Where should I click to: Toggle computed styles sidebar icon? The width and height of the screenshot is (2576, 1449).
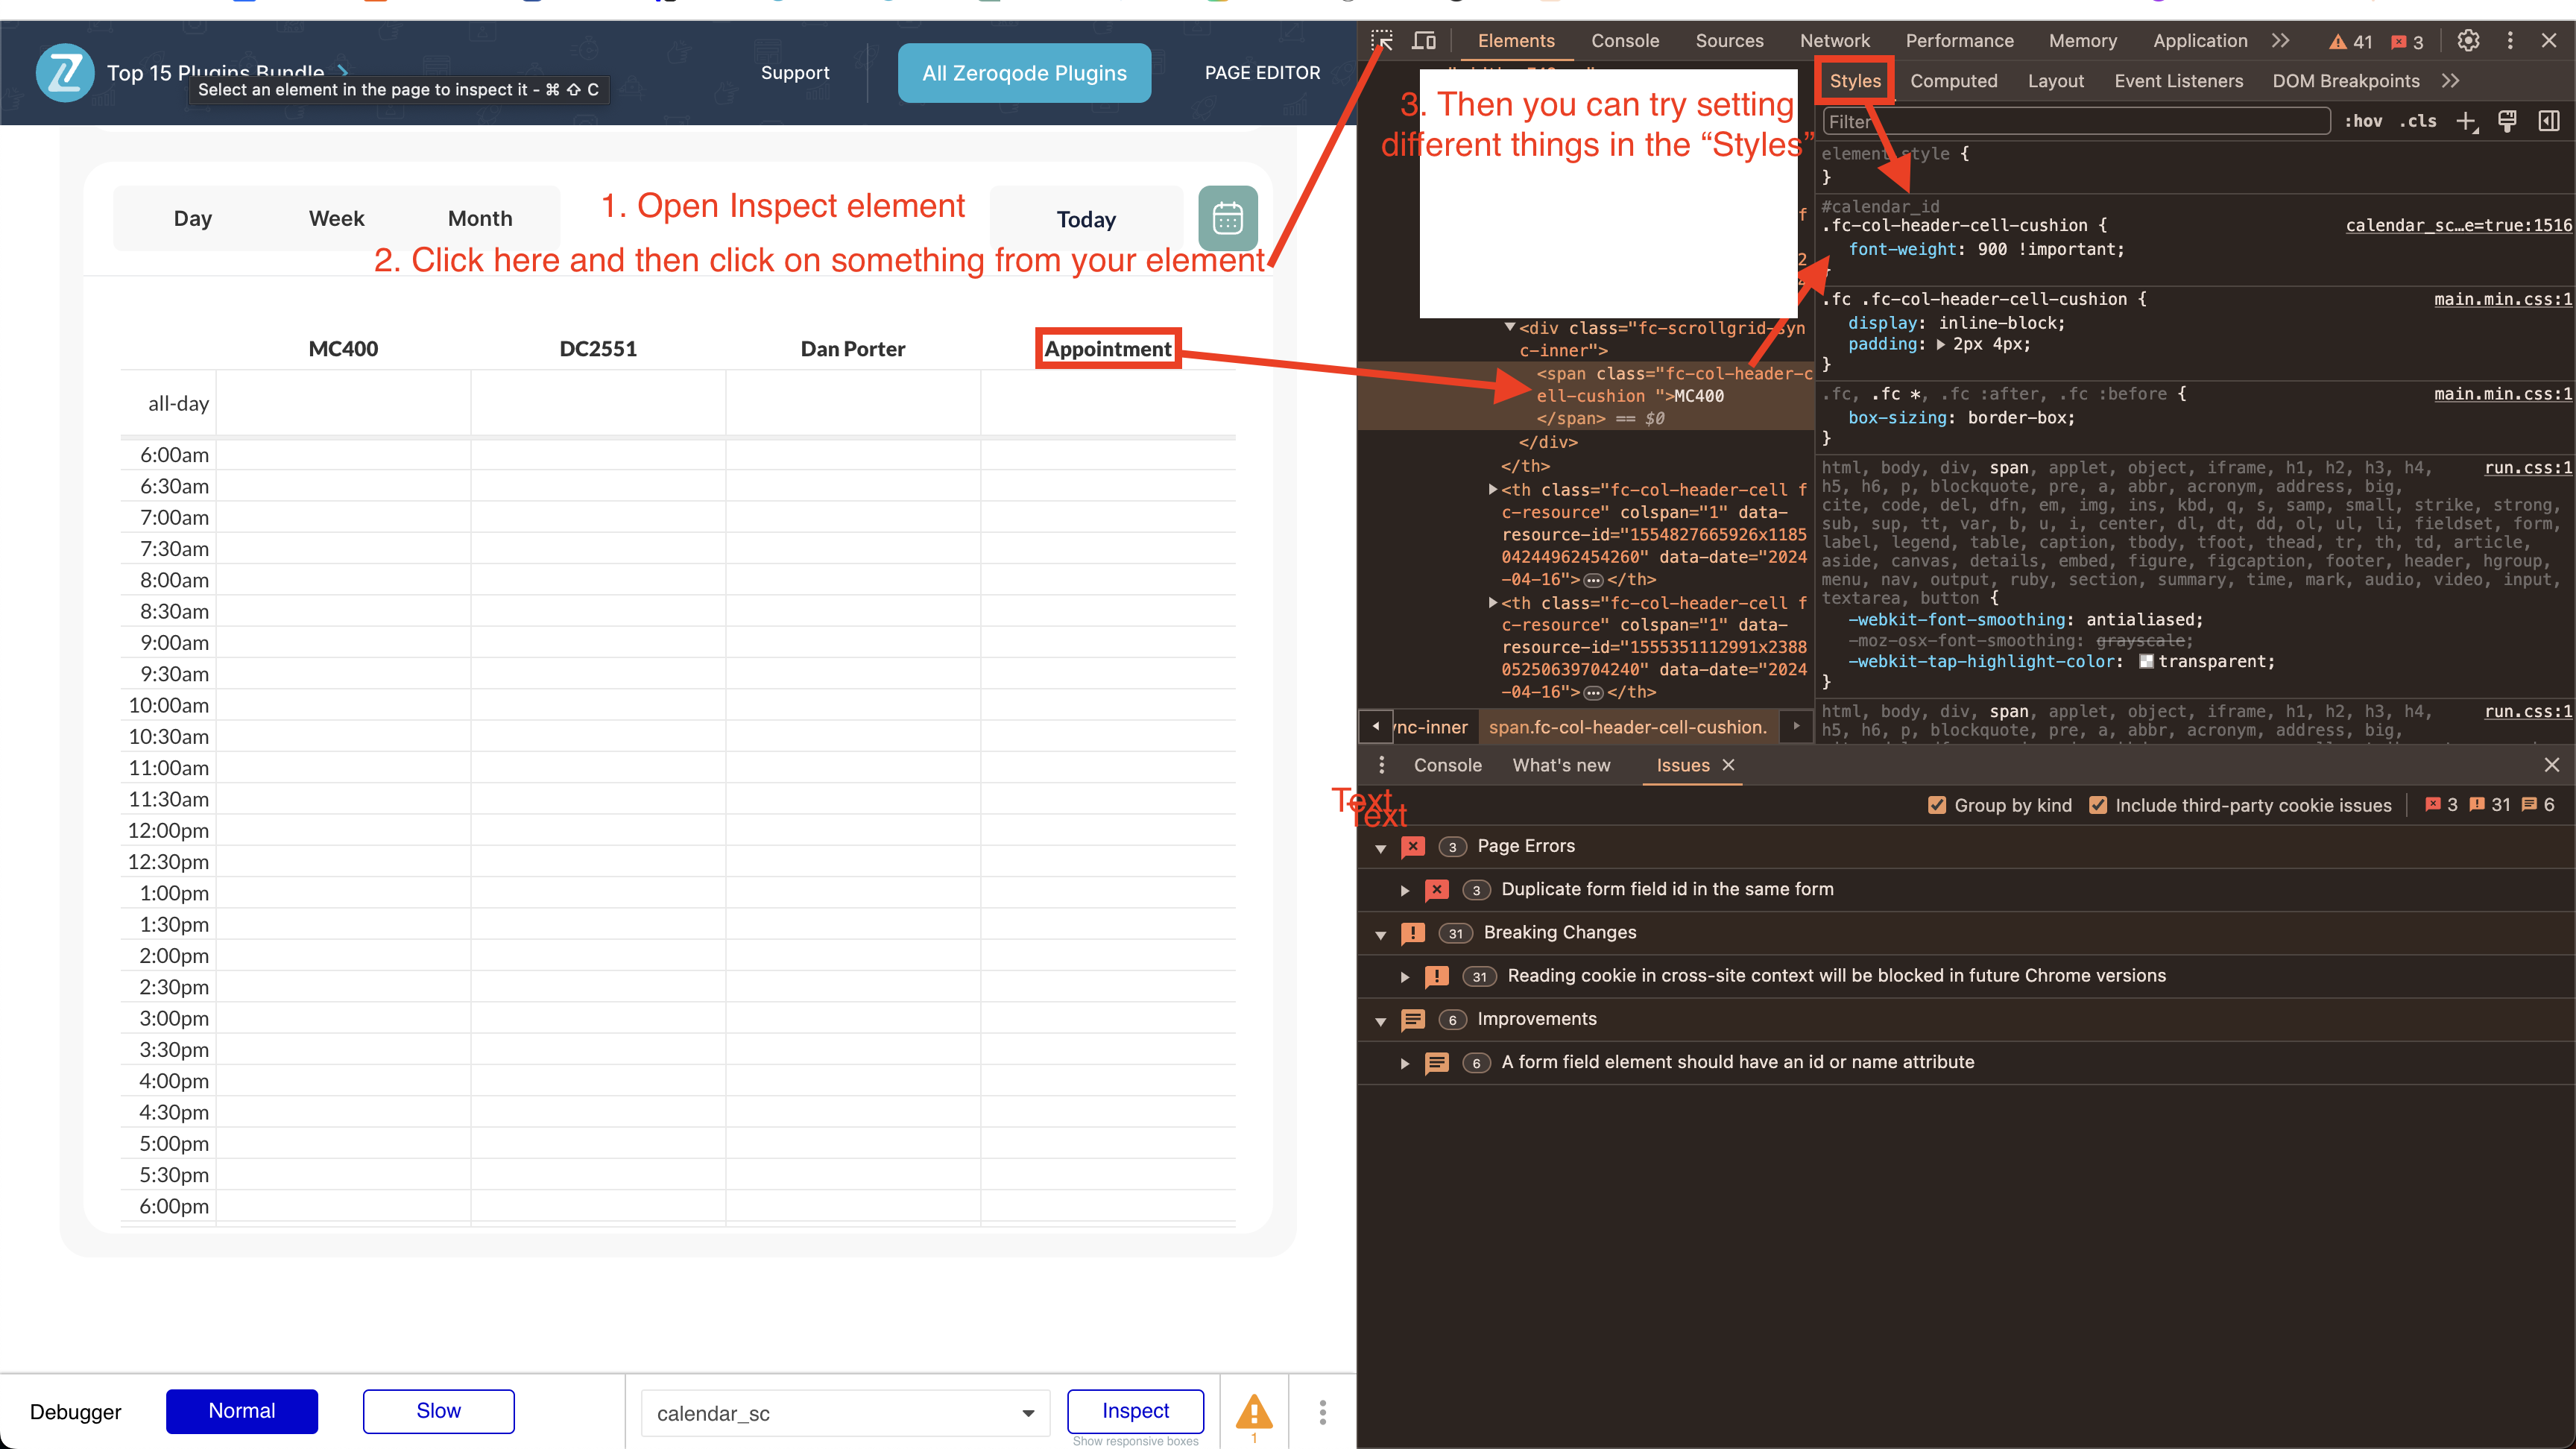coord(2549,122)
